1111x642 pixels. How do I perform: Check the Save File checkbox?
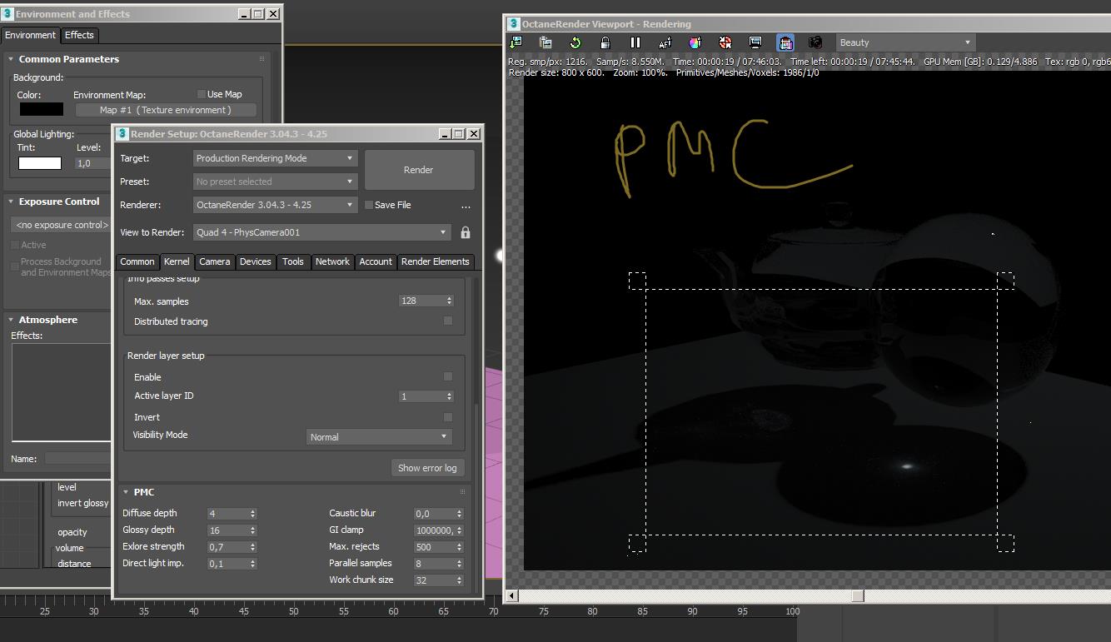coord(369,205)
